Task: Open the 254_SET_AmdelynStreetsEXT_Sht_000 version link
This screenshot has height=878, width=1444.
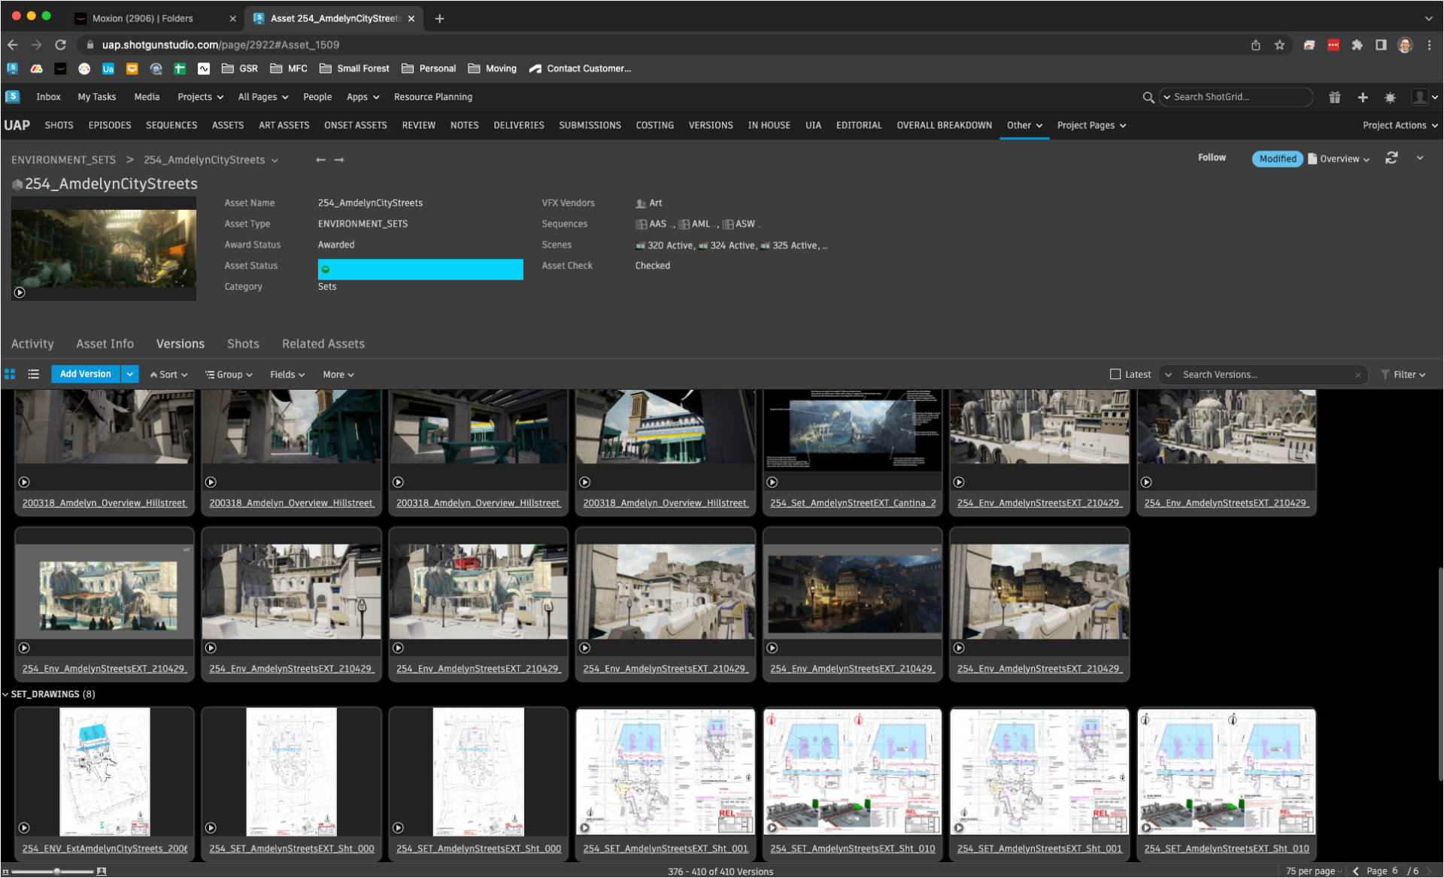Action: pos(291,848)
